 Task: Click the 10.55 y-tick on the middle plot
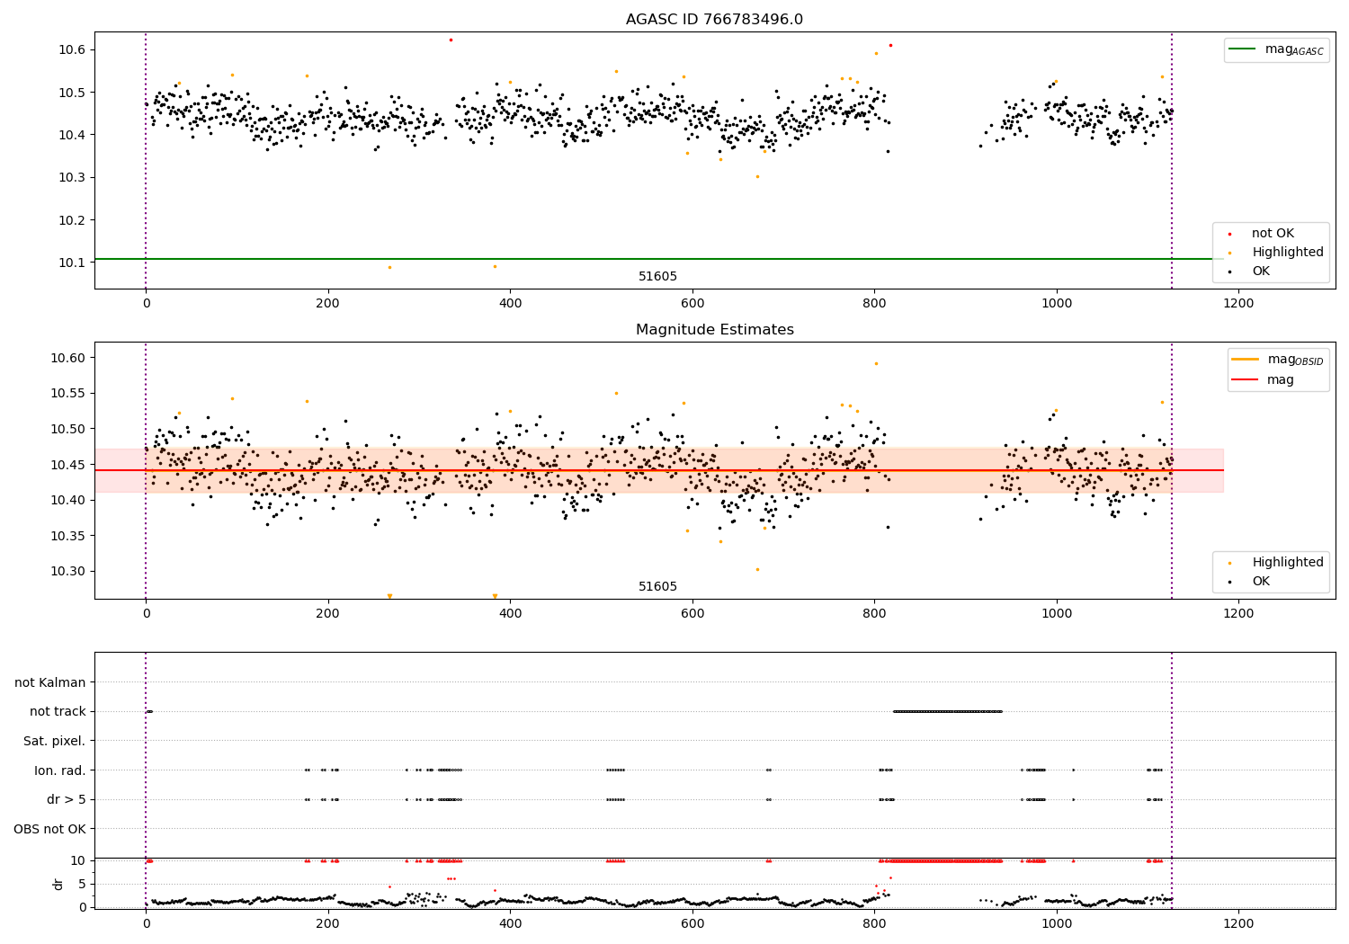point(67,394)
